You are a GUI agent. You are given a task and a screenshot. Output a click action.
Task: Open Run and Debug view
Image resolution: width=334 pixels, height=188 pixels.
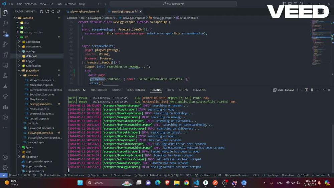click(x=5, y=44)
